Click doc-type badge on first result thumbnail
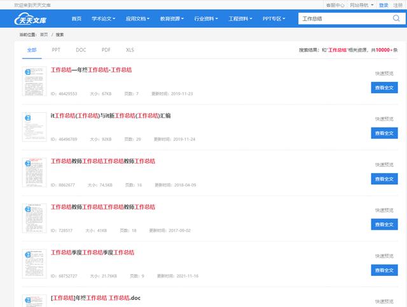This screenshot has height=307, width=407. (28, 72)
